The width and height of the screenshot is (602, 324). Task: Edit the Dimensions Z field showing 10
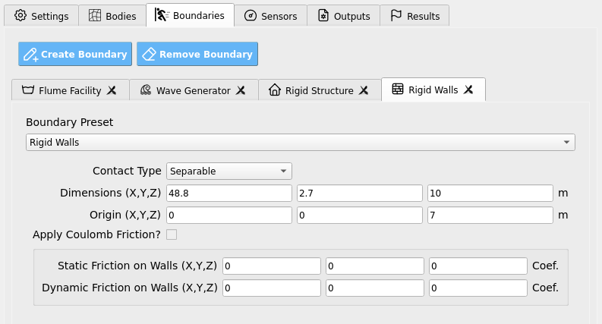pos(490,193)
